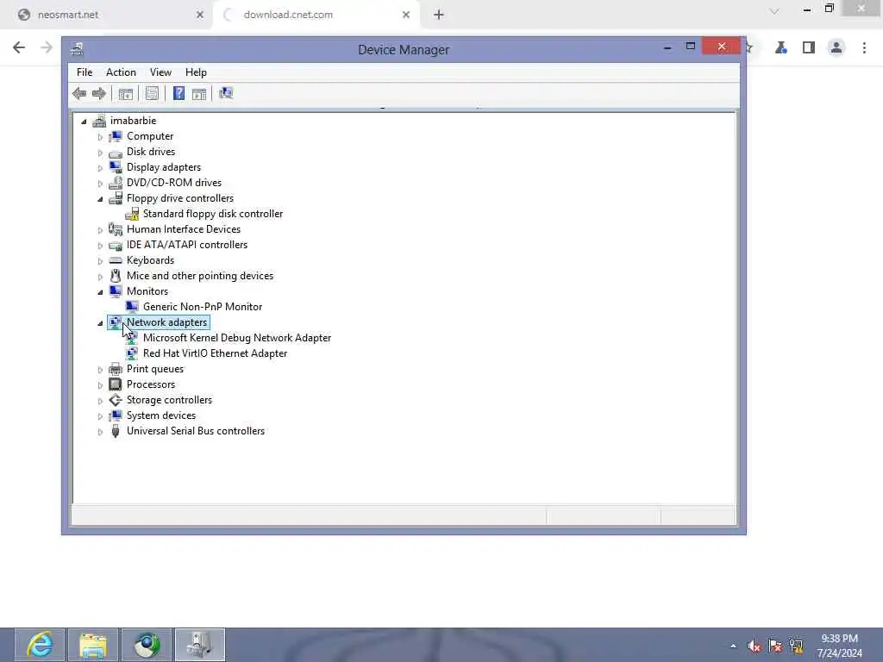
Task: Select the Computer category icon
Action: [116, 136]
